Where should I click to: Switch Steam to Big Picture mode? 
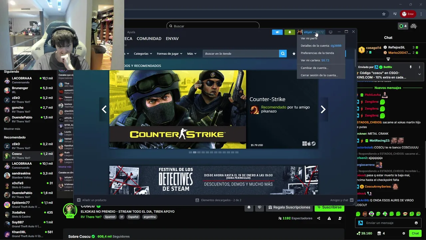[x=330, y=32]
